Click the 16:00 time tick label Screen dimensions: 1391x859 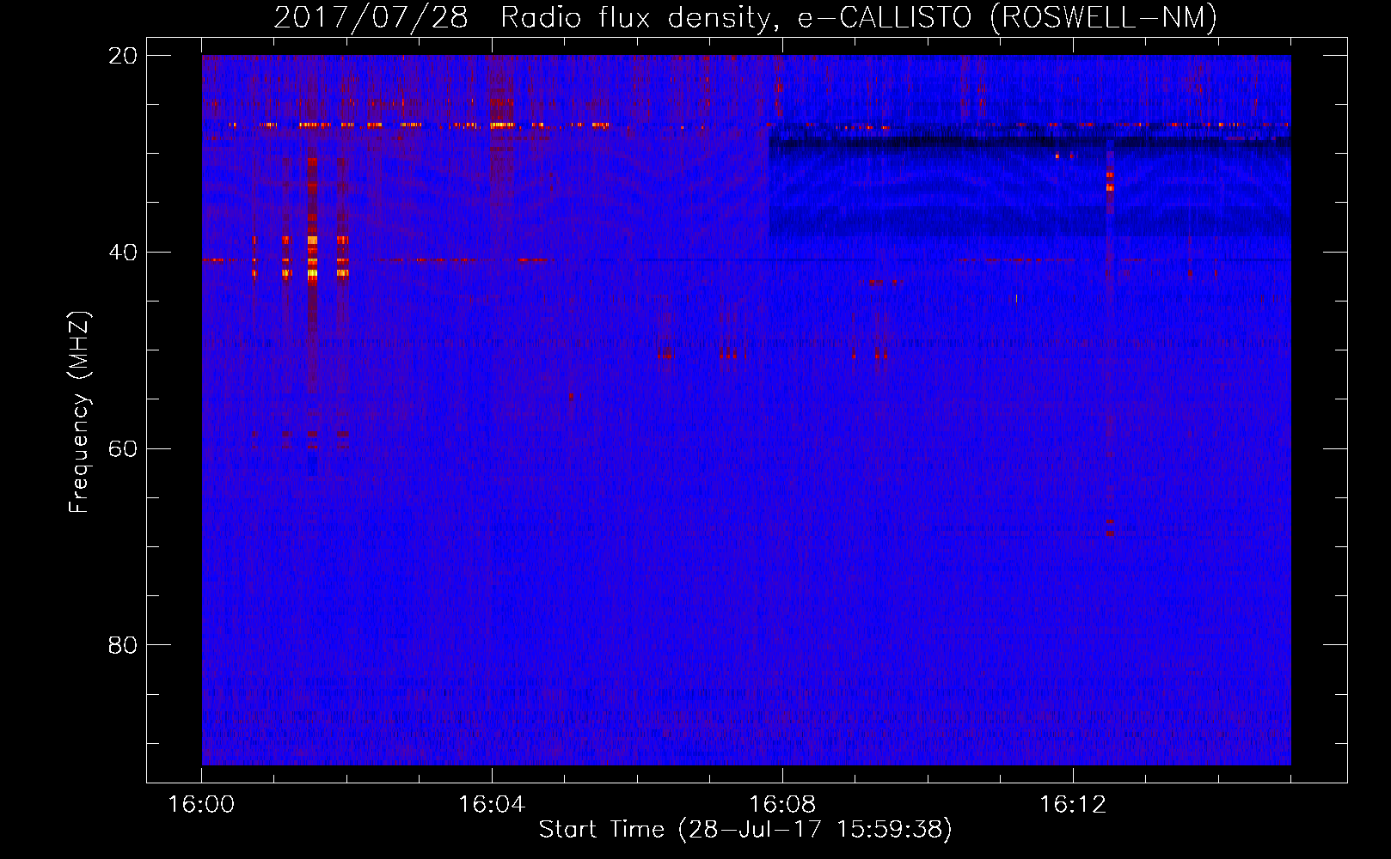click(201, 805)
